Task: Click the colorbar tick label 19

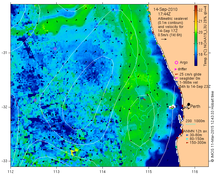Action: 201,43
